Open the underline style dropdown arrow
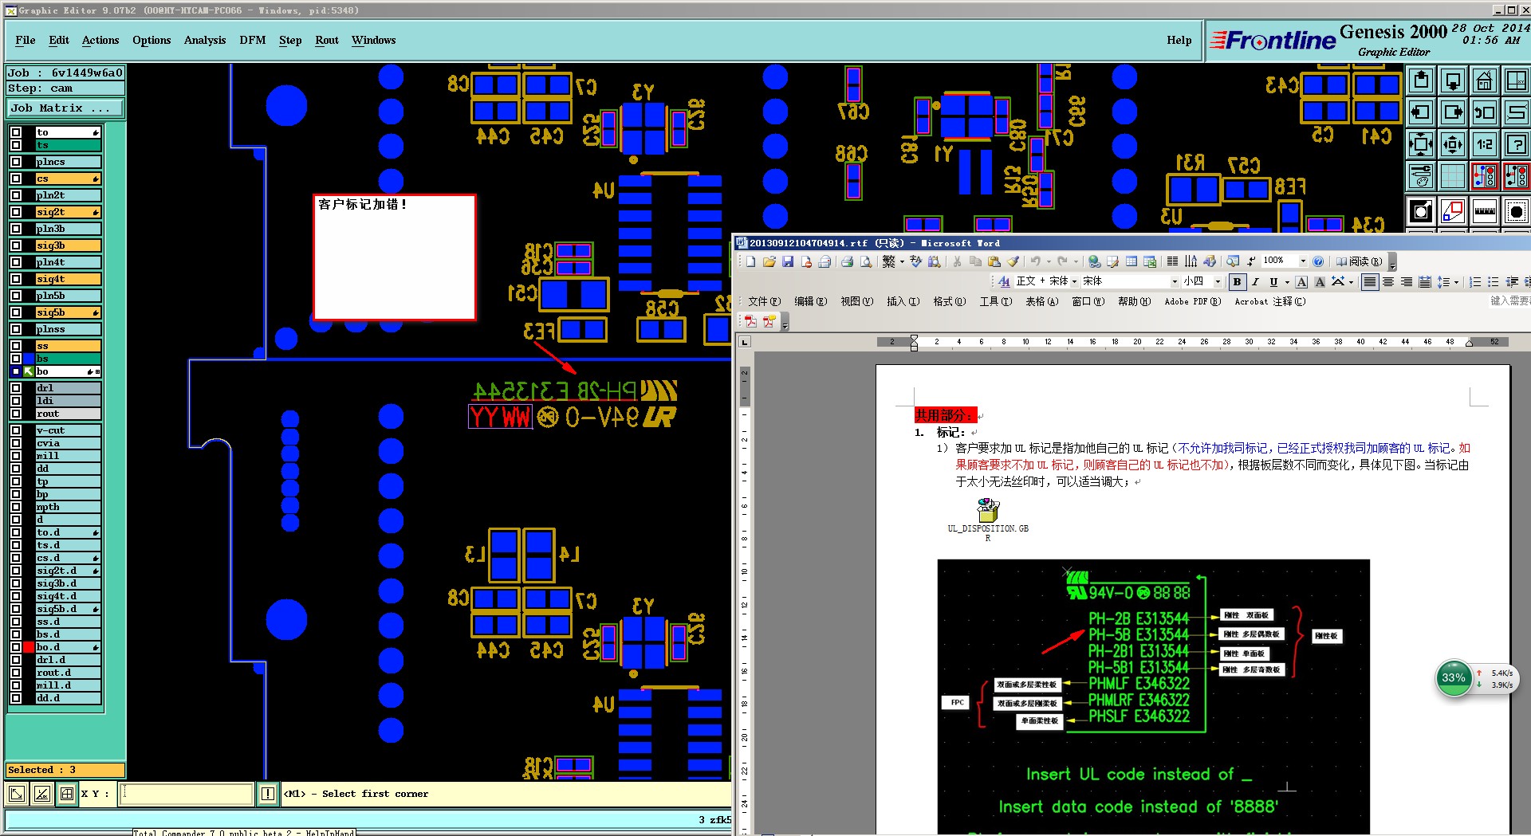 1286,282
